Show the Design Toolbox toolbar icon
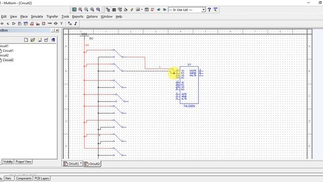The height and width of the screenshot is (182, 323). point(108,10)
